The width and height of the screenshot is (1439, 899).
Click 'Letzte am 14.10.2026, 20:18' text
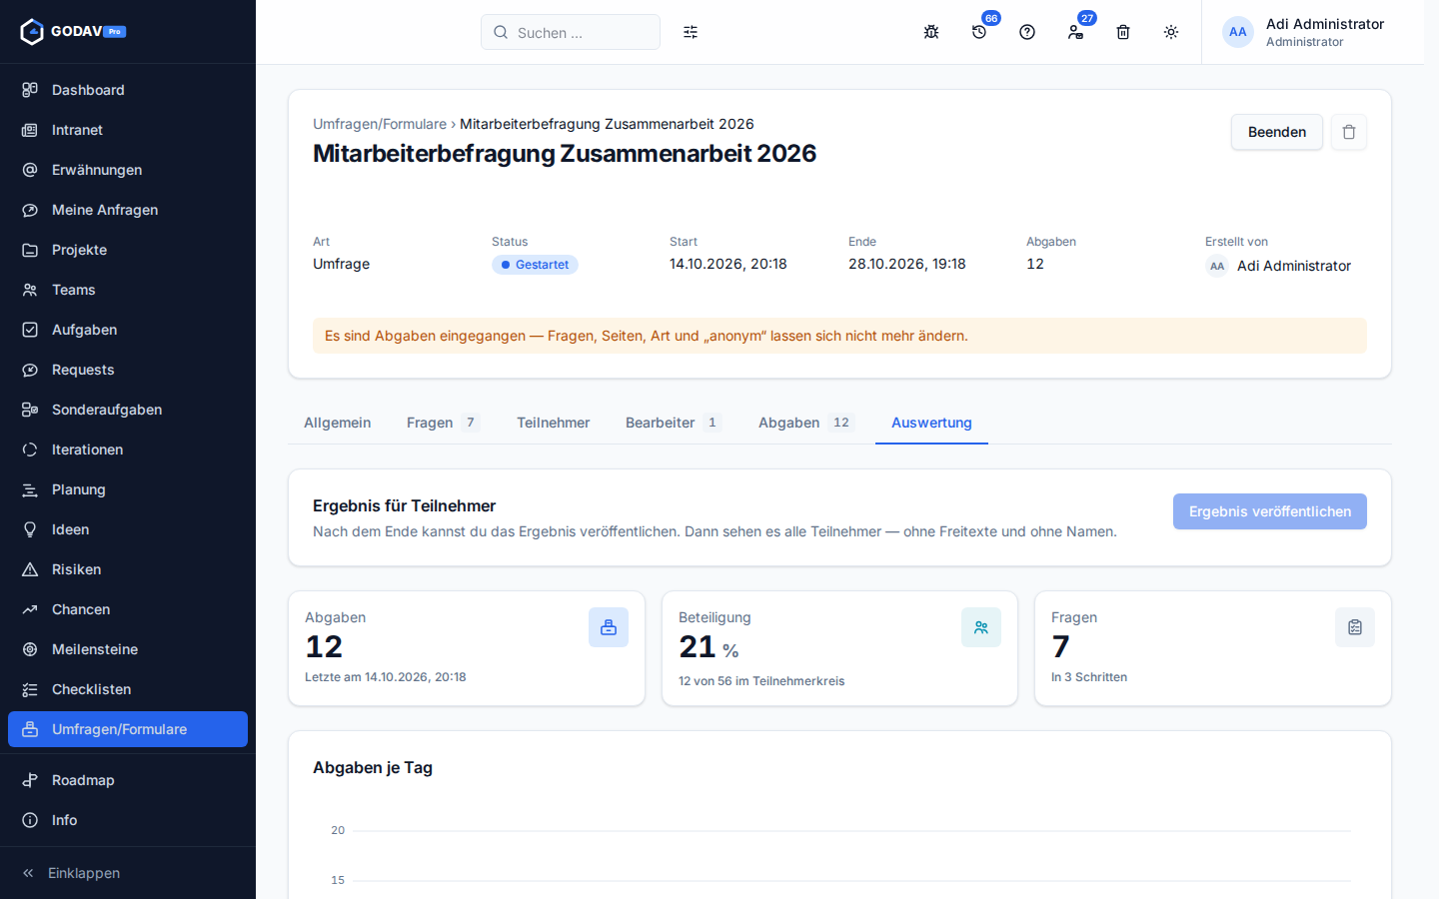[386, 677]
